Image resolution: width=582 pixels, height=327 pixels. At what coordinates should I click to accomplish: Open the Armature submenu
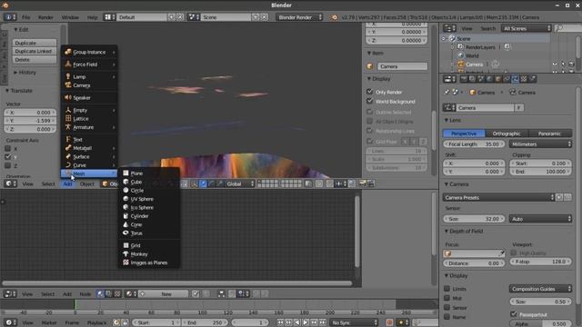click(x=89, y=127)
